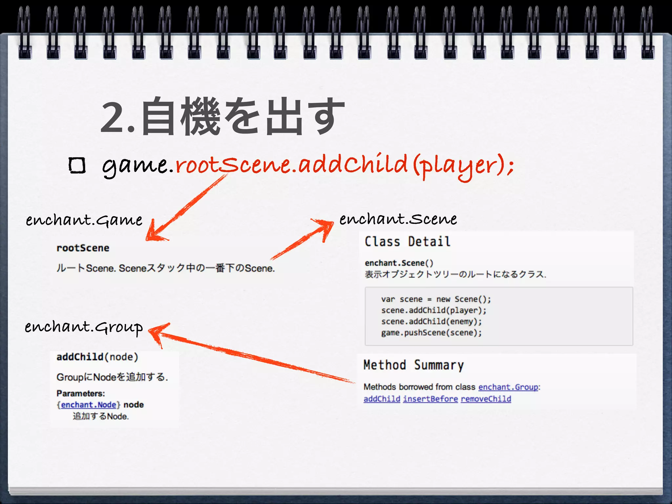Click code line "scene.addChild(player);"
The width and height of the screenshot is (672, 504).
coord(434,310)
